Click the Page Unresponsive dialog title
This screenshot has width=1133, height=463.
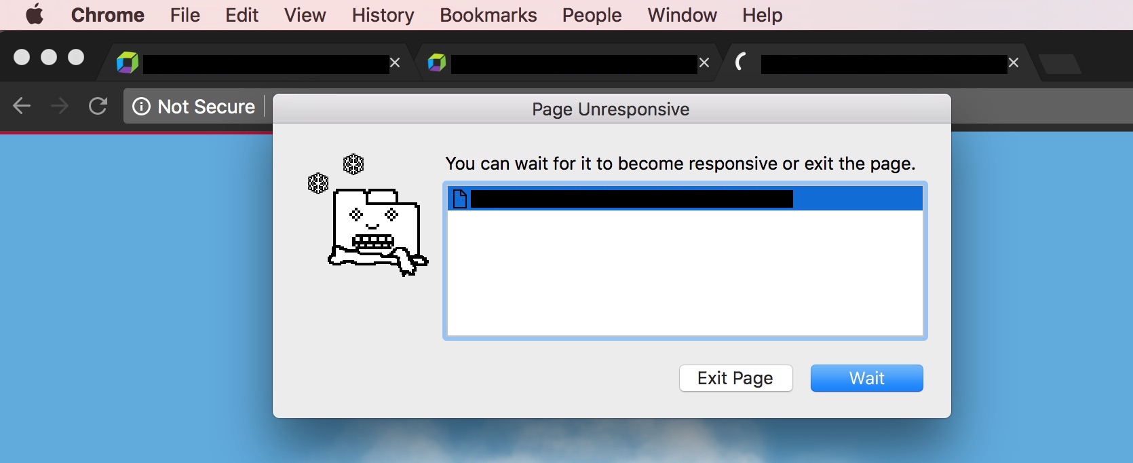pyautogui.click(x=611, y=109)
